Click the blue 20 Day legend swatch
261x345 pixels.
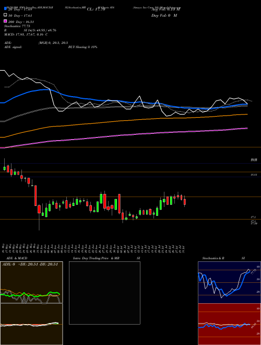(x=5, y=9)
